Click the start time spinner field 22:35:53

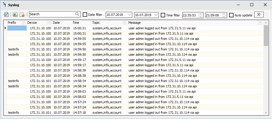[190, 15]
